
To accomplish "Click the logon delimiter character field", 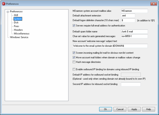I will pos(128,20).
